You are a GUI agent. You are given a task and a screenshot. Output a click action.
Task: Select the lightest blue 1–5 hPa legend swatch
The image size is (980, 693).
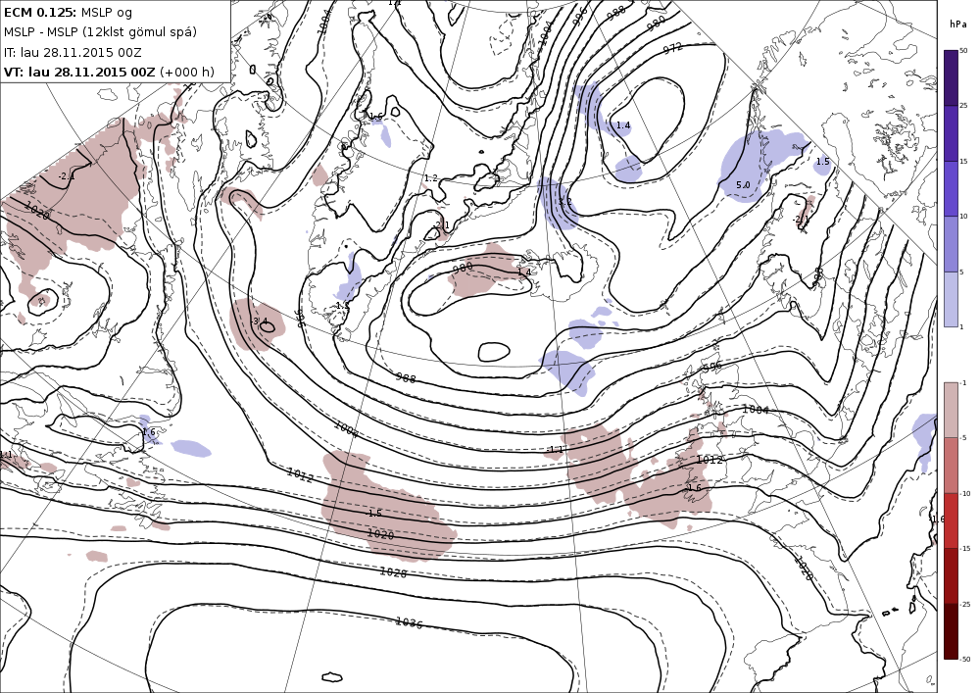pos(951,299)
